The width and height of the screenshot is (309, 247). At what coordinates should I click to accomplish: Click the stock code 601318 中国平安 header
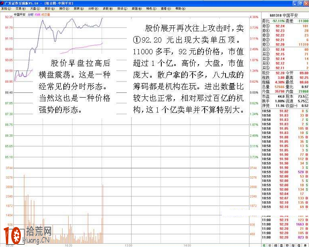[x=284, y=15]
